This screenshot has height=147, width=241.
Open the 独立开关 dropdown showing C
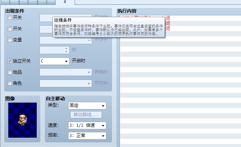point(55,61)
